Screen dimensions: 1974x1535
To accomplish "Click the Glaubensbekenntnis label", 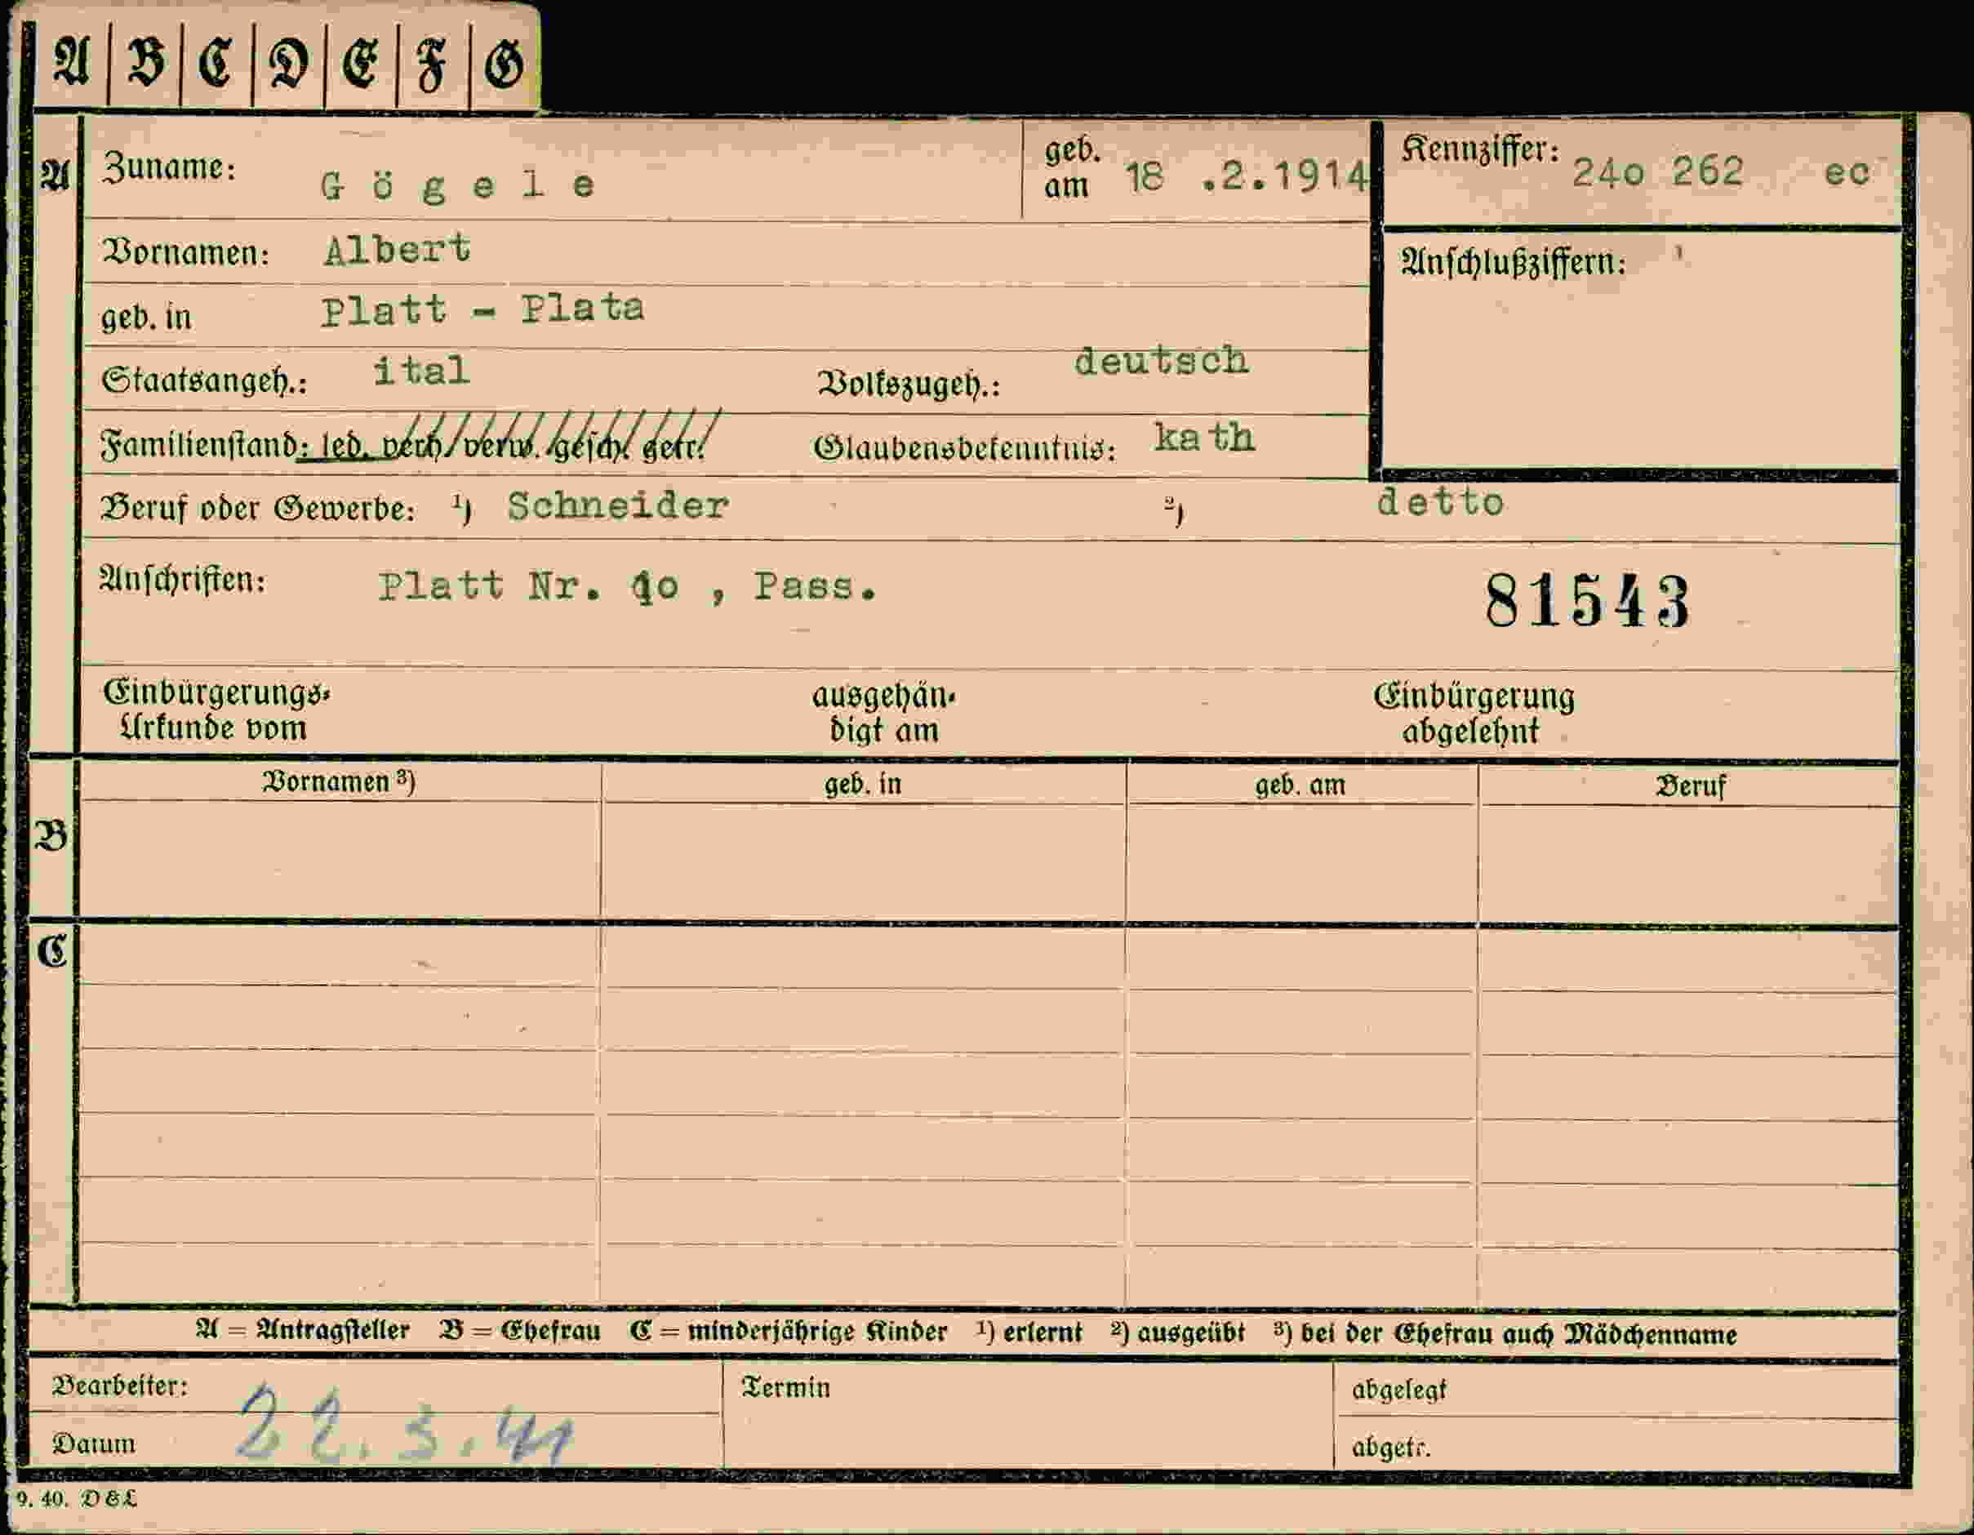I will point(964,447).
